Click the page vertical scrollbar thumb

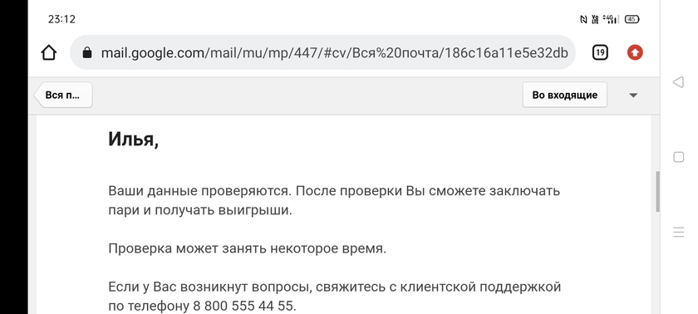[x=657, y=191]
